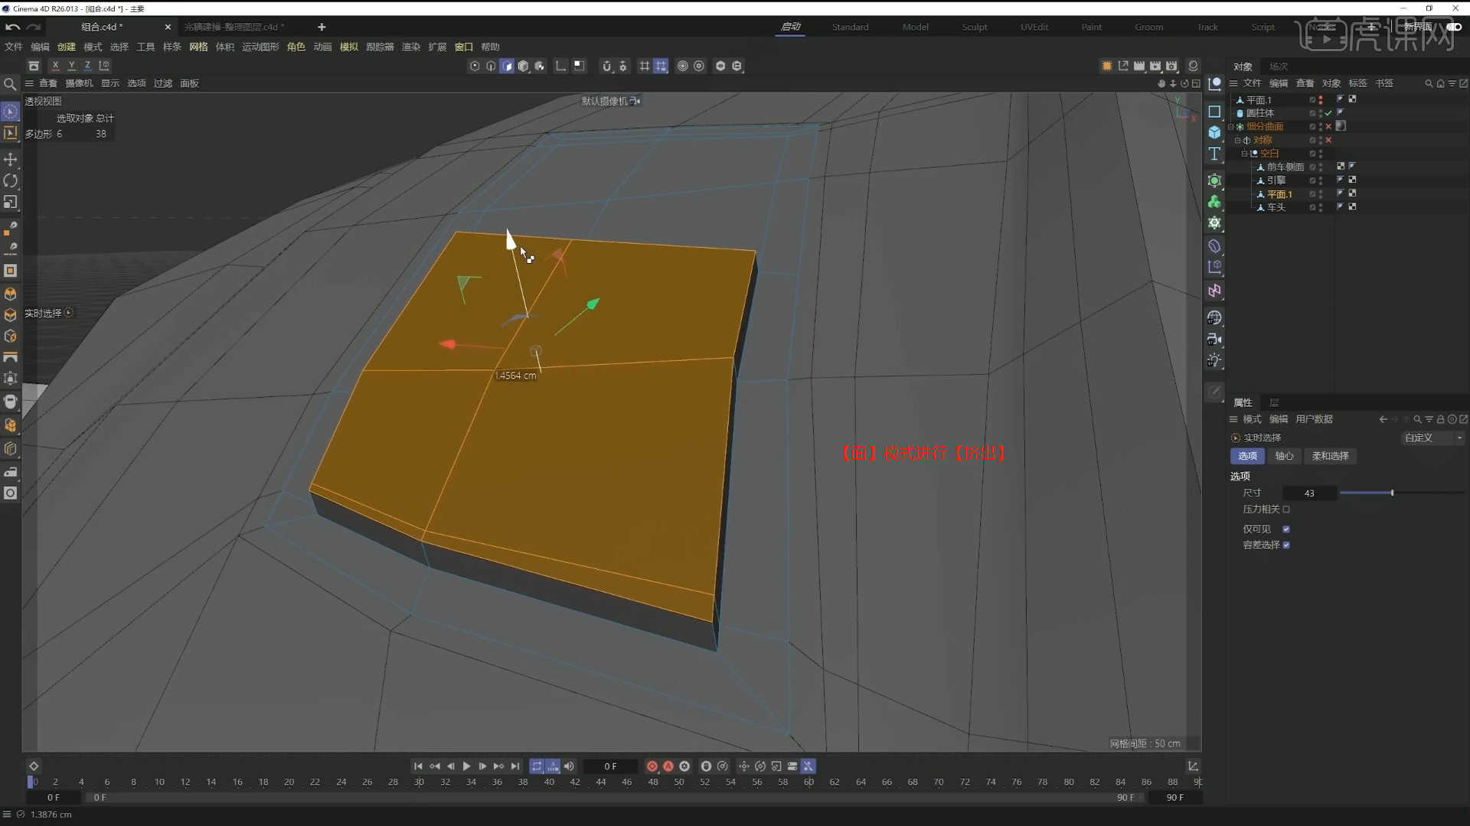Open the viewport 过滤 menu
The width and height of the screenshot is (1470, 826).
(163, 83)
